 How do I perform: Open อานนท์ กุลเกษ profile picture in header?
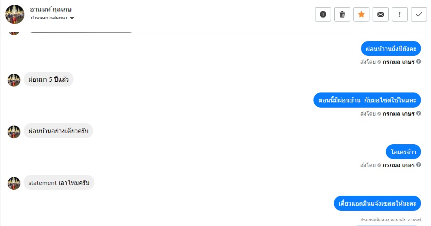click(15, 14)
